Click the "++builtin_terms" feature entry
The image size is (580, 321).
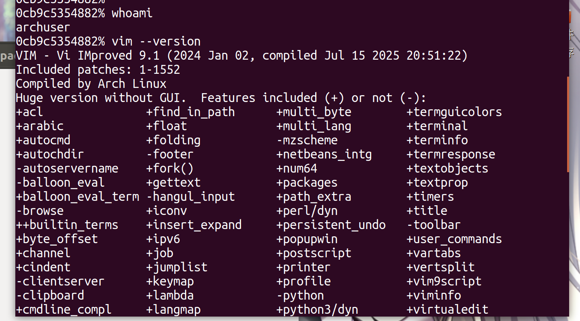tap(67, 225)
